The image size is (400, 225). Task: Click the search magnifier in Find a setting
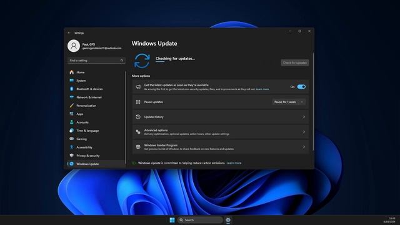[x=122, y=61]
